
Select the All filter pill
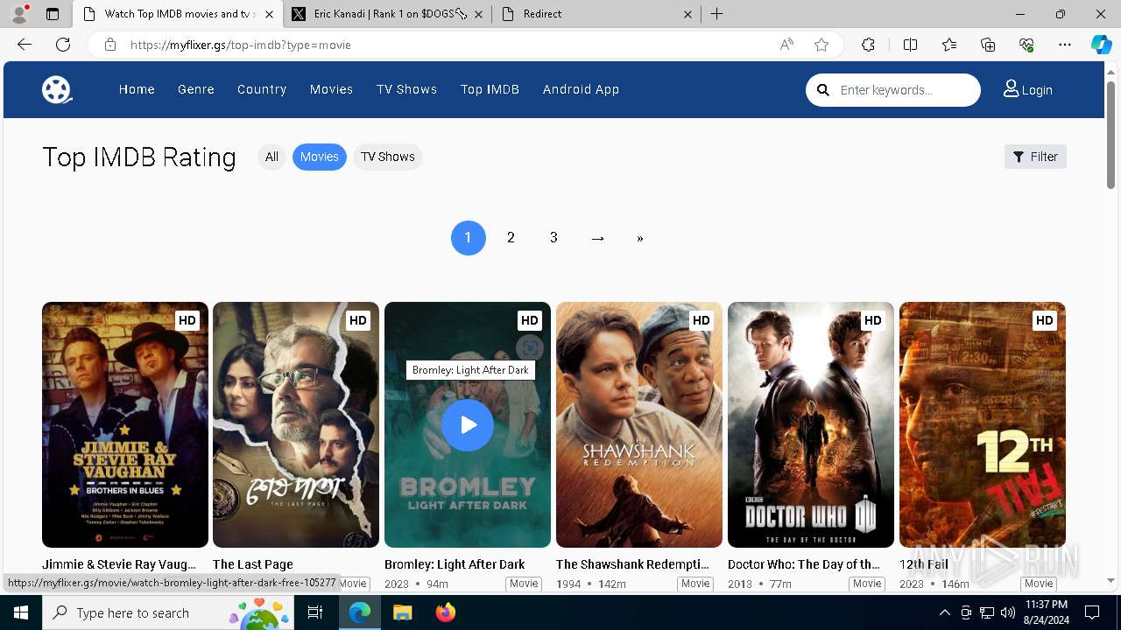click(271, 157)
